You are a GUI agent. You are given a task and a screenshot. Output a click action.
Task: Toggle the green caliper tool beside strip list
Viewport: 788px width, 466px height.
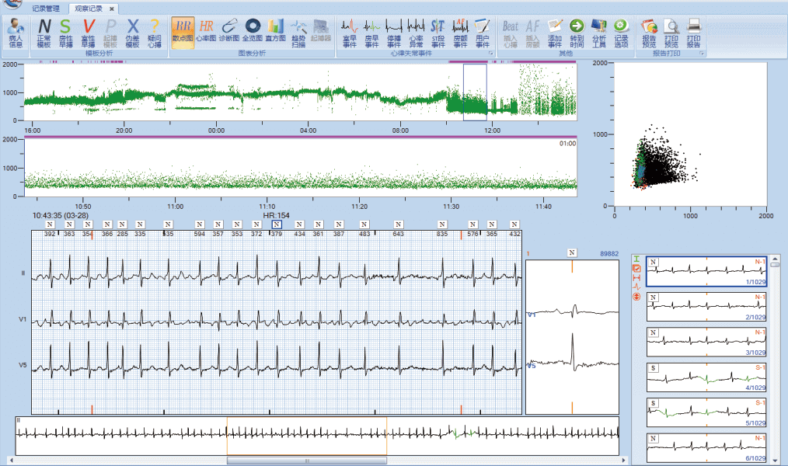636,259
